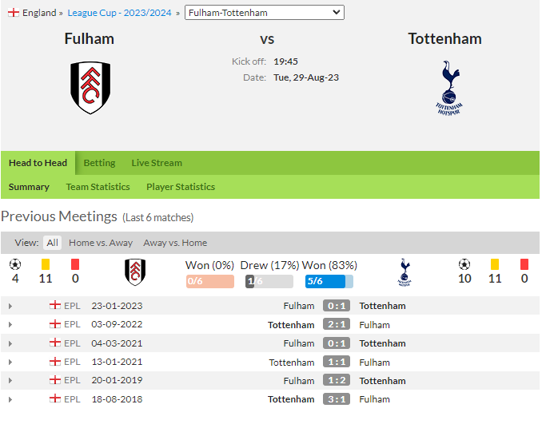Open League Cup 2023/2024 breadcrumb link

point(120,13)
